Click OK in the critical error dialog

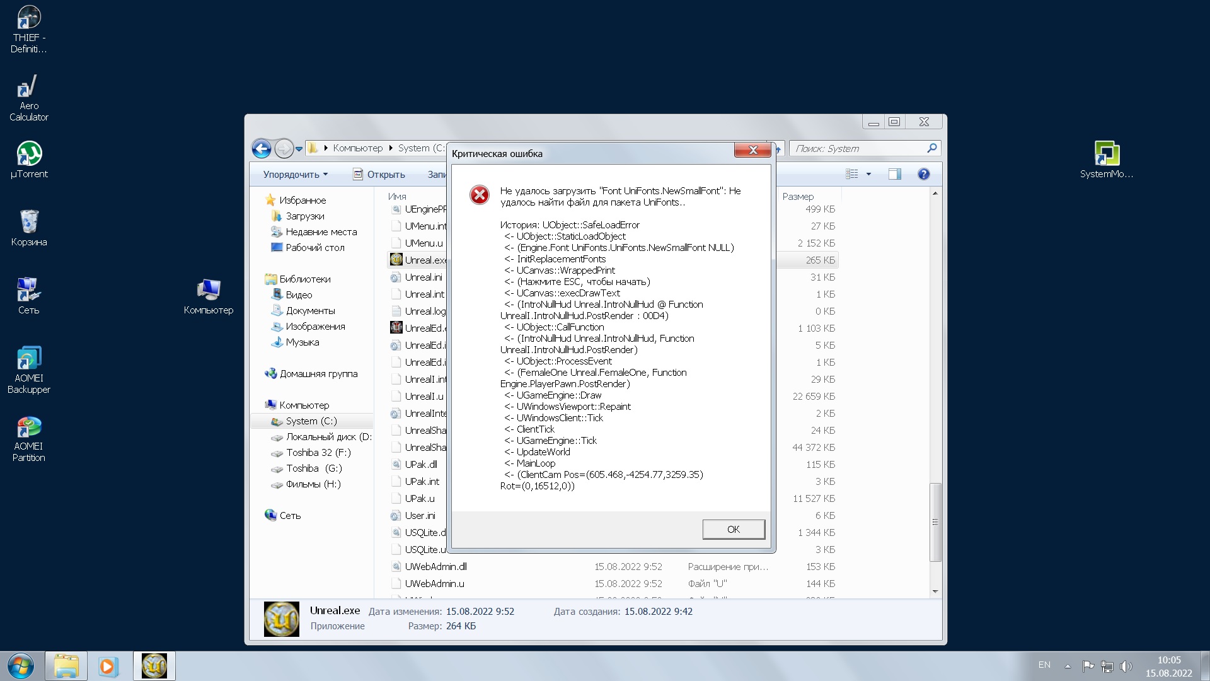coord(733,530)
